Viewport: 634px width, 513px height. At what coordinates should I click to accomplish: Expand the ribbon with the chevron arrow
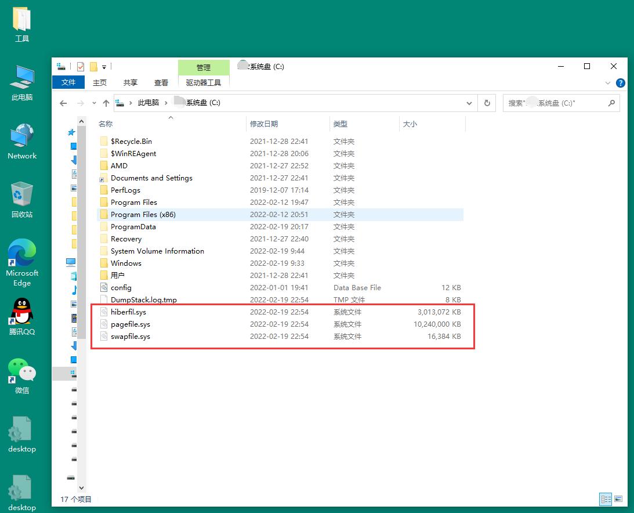[608, 83]
